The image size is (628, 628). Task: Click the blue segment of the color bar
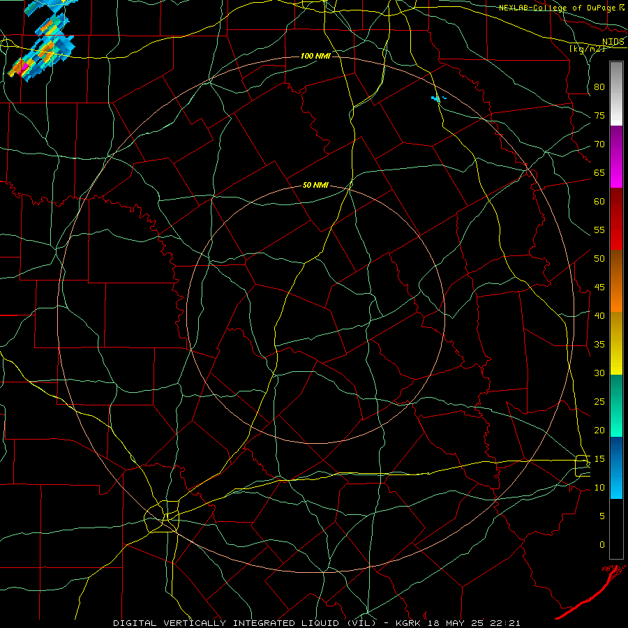(616, 468)
